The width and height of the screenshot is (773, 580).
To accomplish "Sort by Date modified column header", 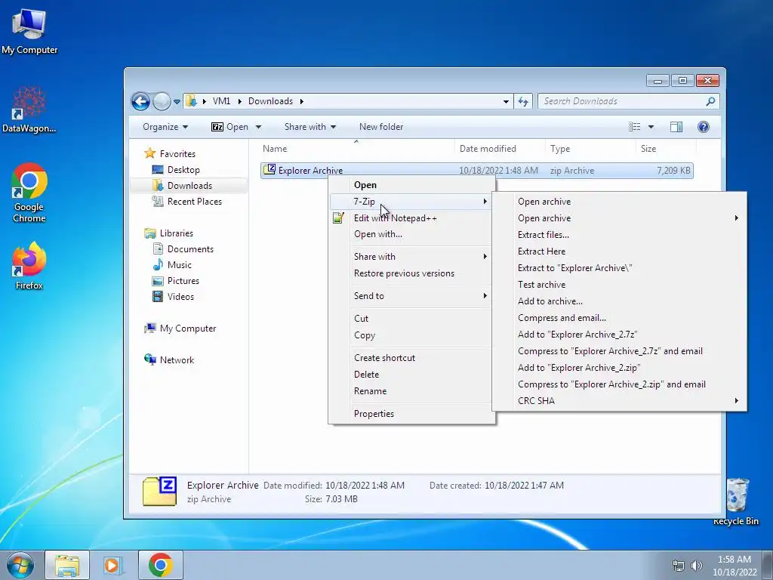I will click(500, 149).
